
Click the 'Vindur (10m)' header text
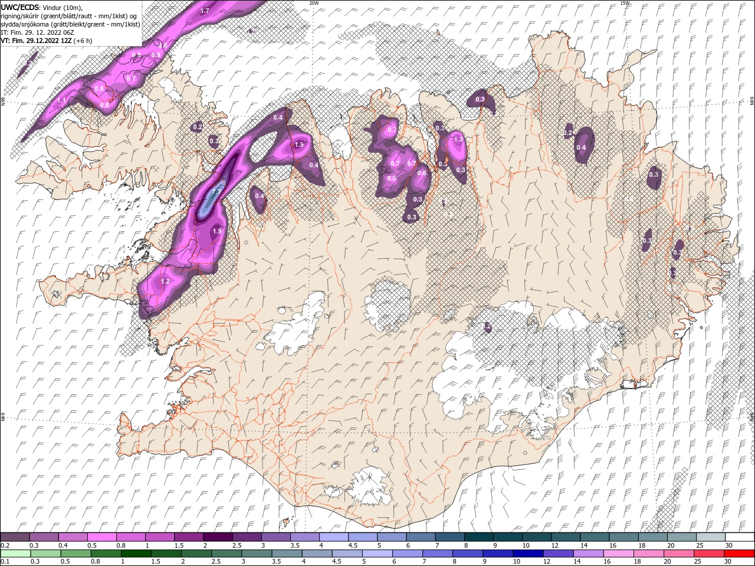coord(63,7)
